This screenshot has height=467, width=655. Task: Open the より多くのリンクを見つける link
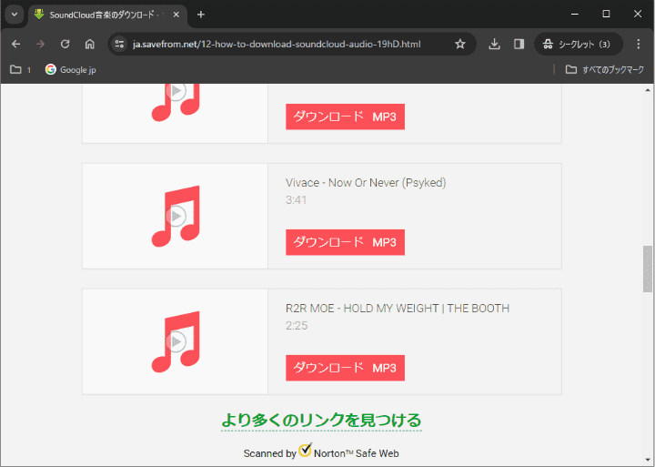pos(321,420)
